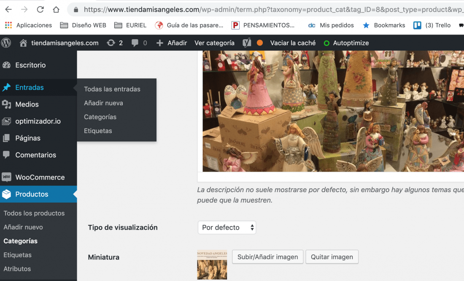Open the Diseño WEB bookmark folder

83,25
